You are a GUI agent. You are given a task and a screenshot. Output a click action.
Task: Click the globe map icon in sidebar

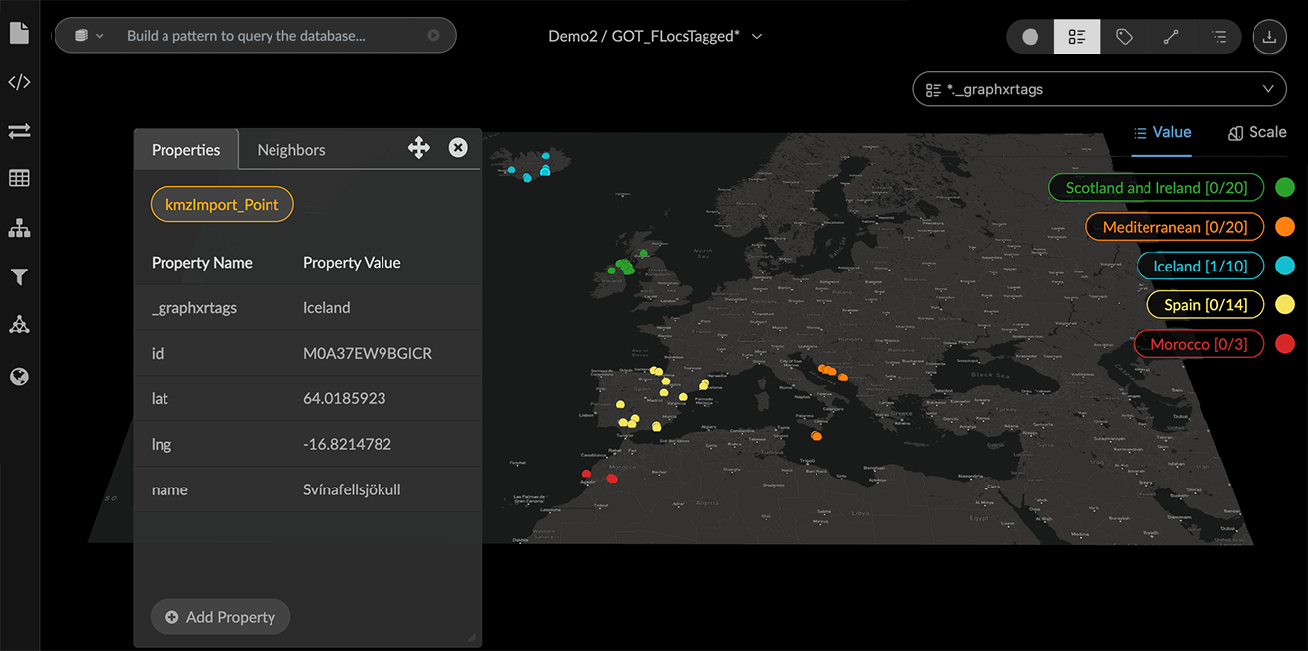click(x=19, y=377)
